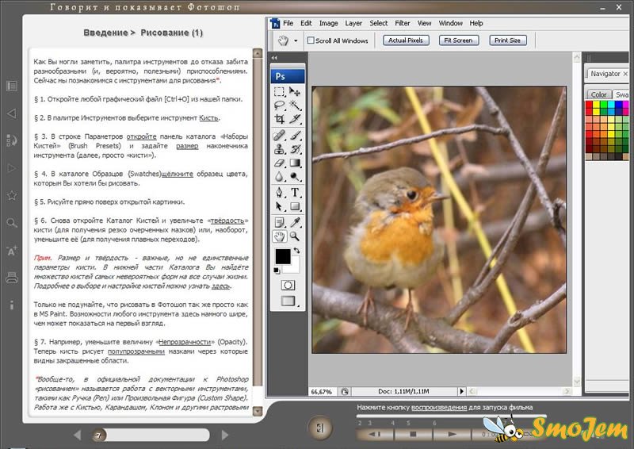The height and width of the screenshot is (449, 634).
Task: Click the zoom percentage field 66,67%
Action: coord(322,392)
